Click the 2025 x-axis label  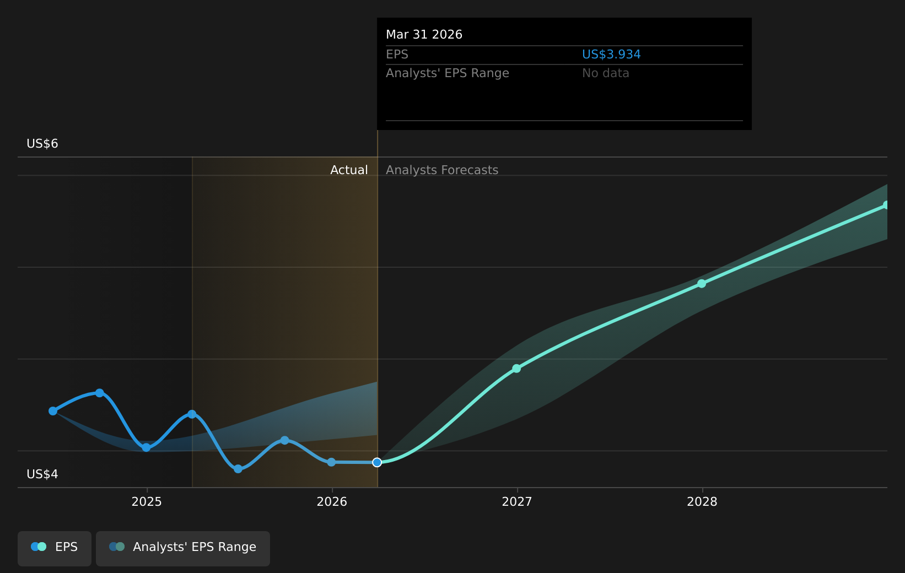point(147,502)
